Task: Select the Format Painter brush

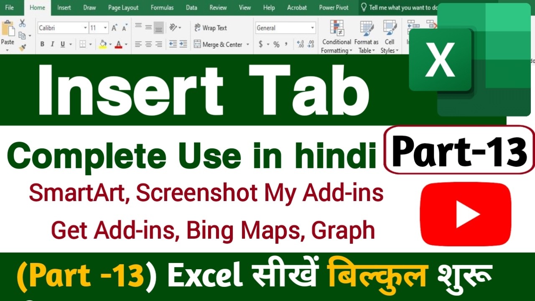Action: (22, 48)
